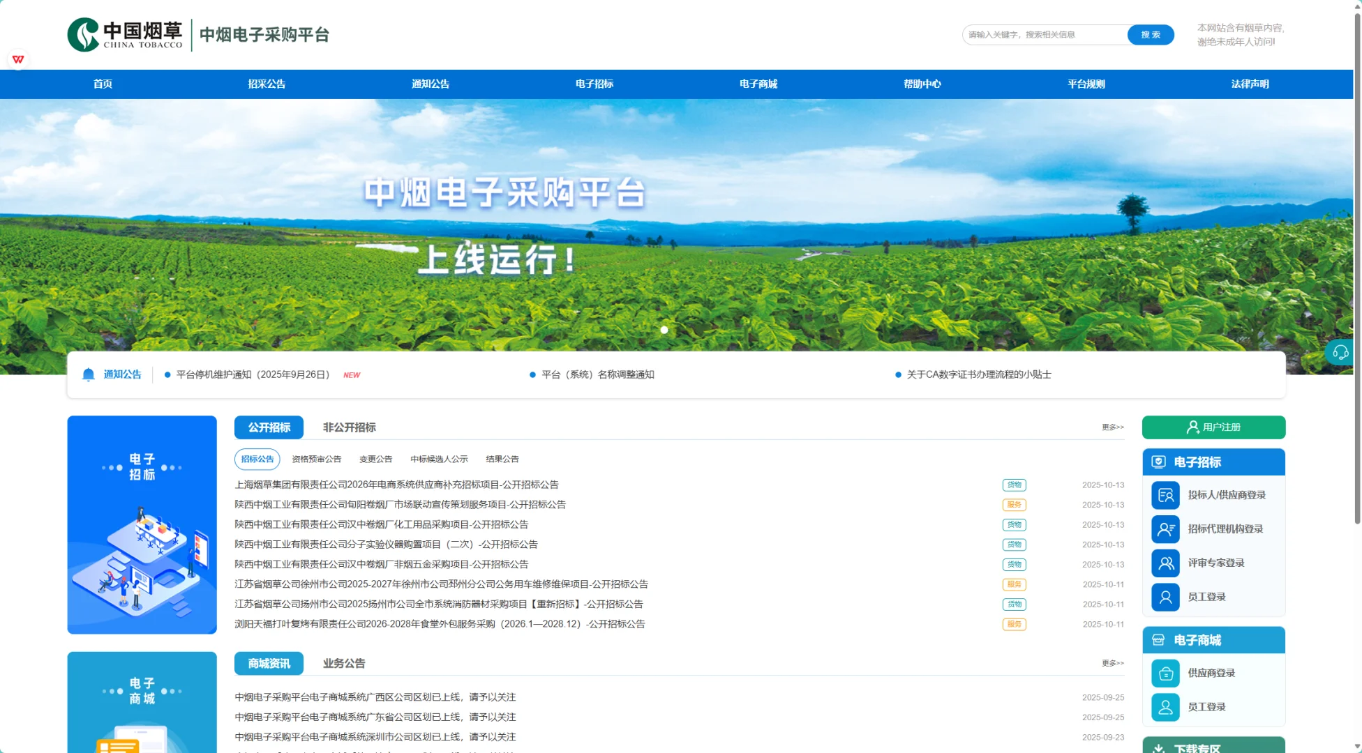Select the carousel dot indicator
This screenshot has width=1362, height=753.
(664, 330)
